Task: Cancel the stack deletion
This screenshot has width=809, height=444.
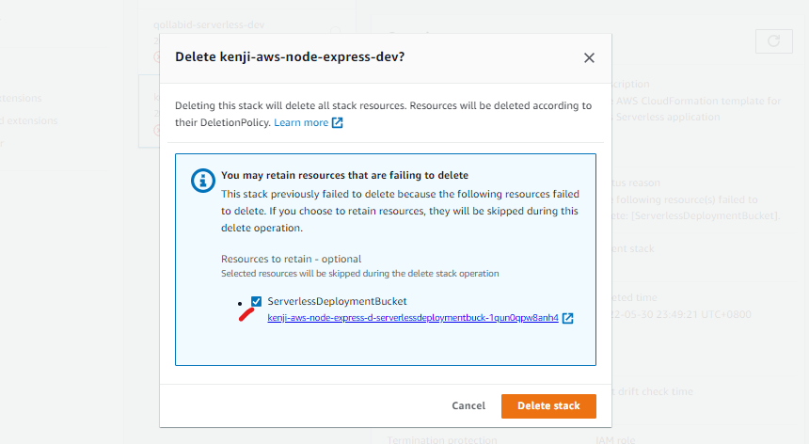Action: pyautogui.click(x=468, y=405)
